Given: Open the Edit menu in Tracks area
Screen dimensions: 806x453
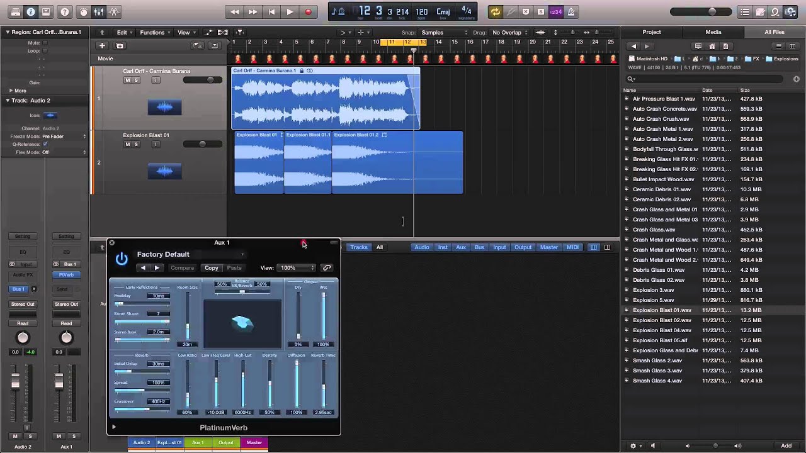Looking at the screenshot, I should [x=124, y=32].
